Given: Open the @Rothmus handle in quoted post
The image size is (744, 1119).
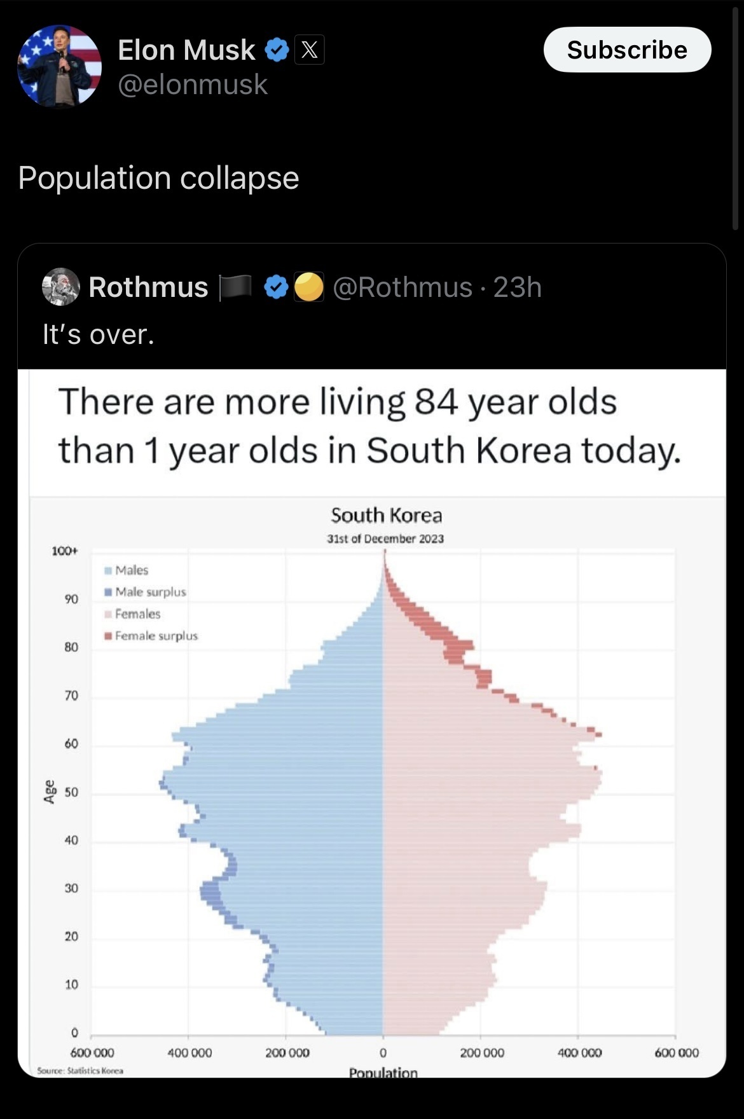Looking at the screenshot, I should click(x=403, y=287).
